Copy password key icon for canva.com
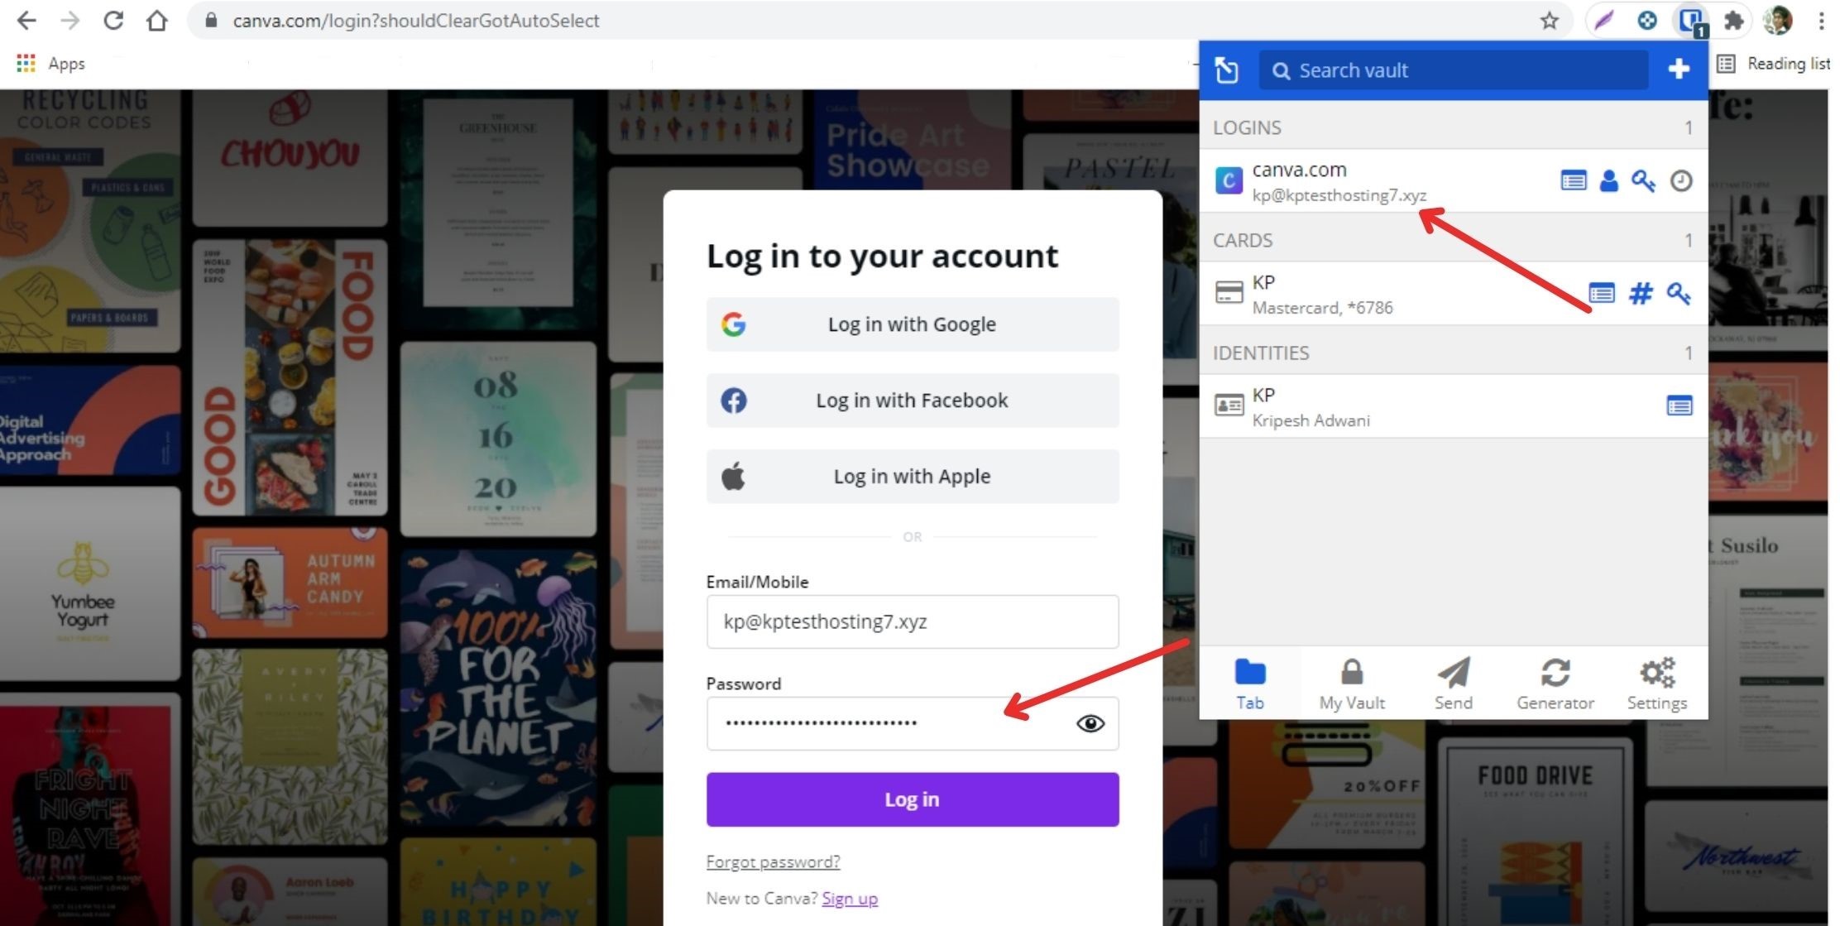 [x=1643, y=180]
